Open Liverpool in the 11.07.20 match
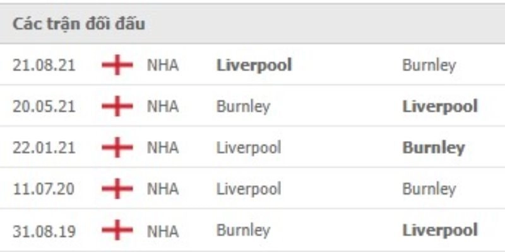505x252 pixels. [x=249, y=189]
